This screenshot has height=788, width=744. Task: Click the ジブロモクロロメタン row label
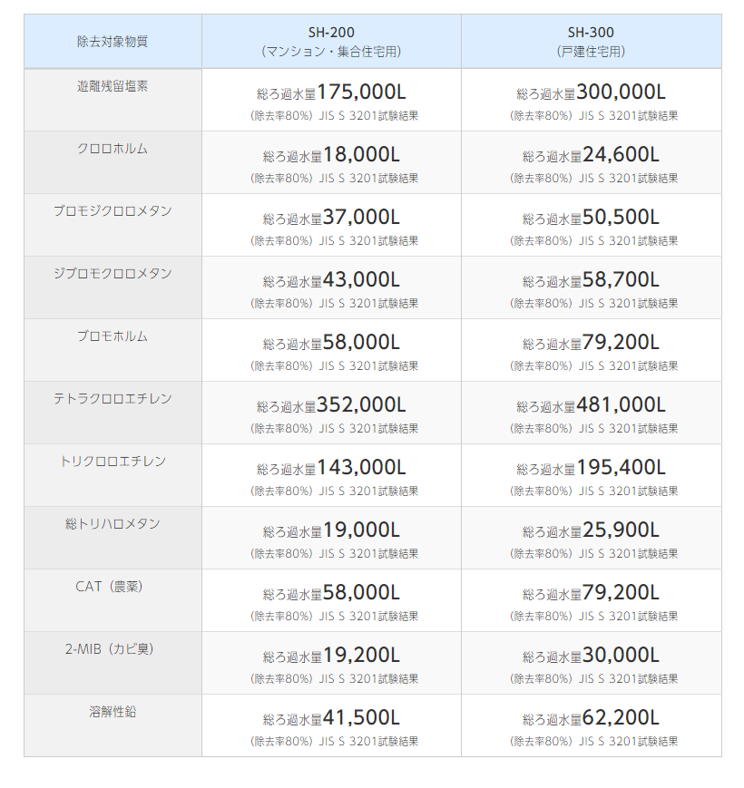(113, 274)
